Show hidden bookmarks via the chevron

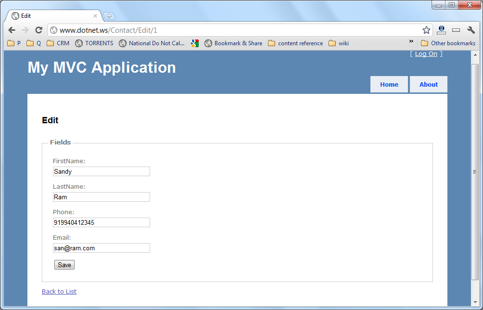[x=411, y=42]
